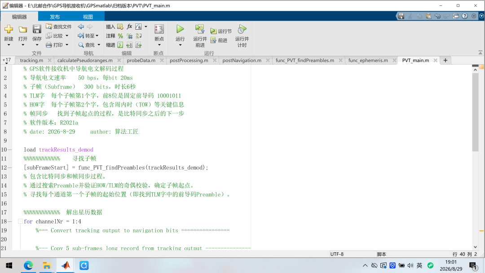Screen dimensions: 485x273
Task: Click the Run and Advance icon
Action: click(200, 29)
